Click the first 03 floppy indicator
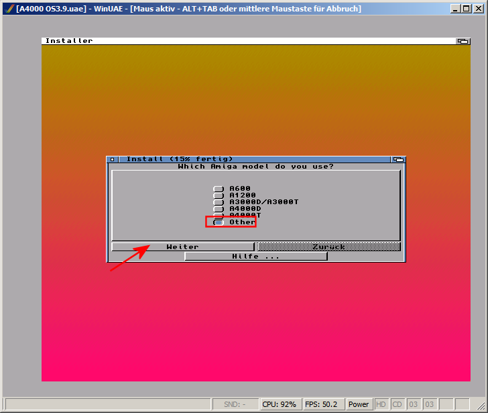This screenshot has height=413, width=488. pos(414,404)
